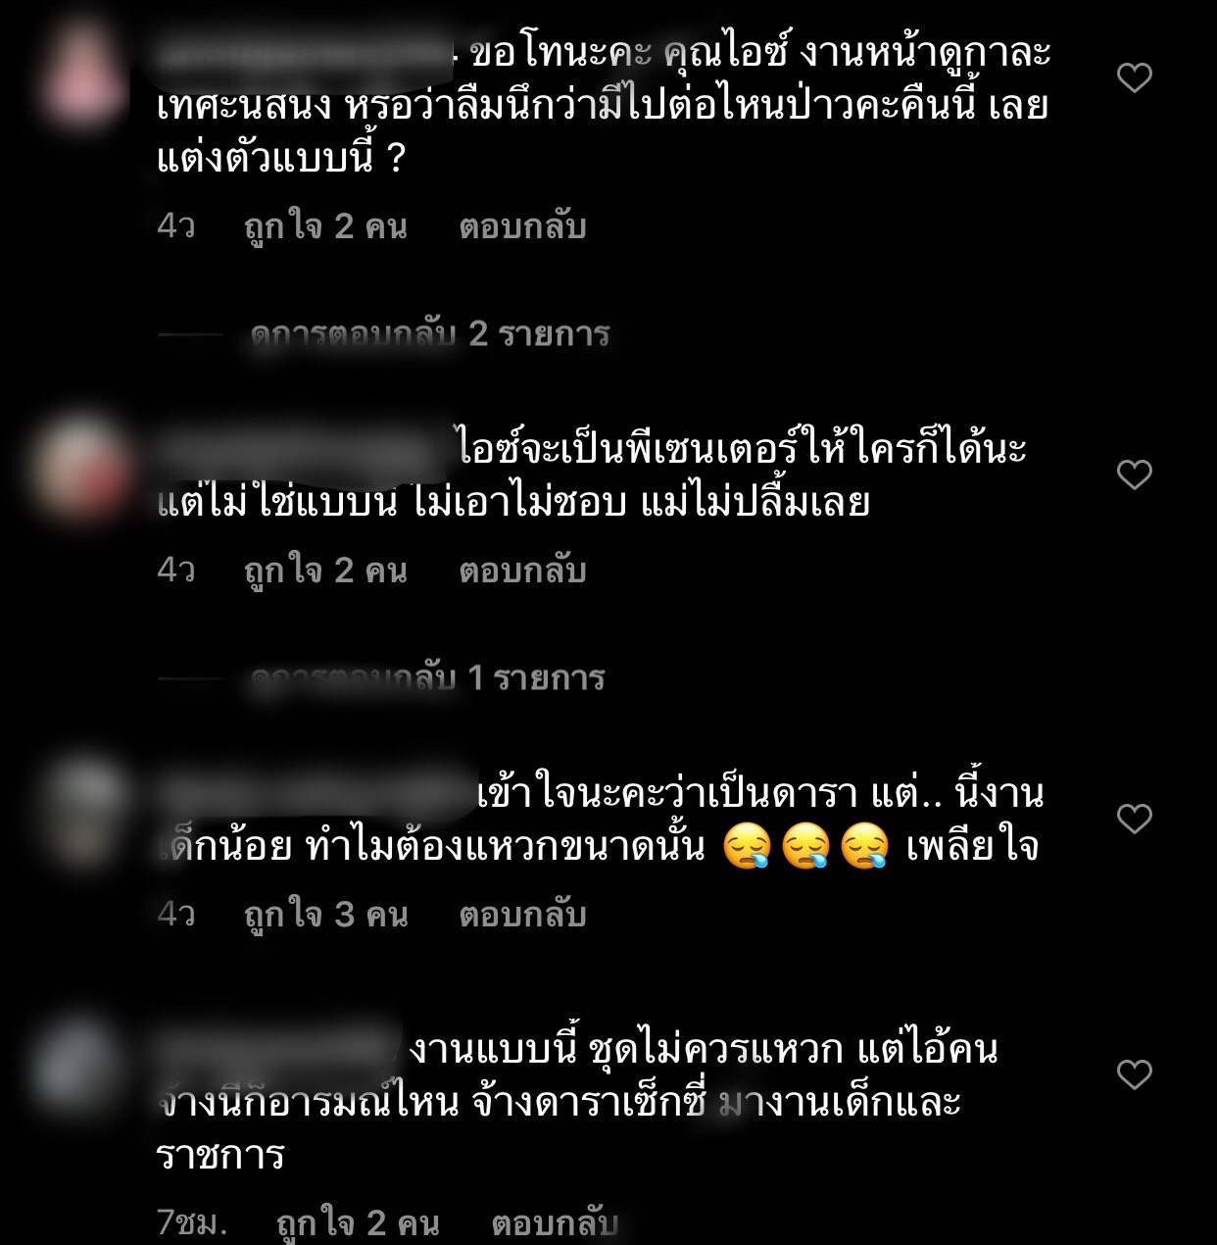Image resolution: width=1217 pixels, height=1245 pixels.
Task: Tap heart on comment ending with ราชการ
Action: 1135,1075
